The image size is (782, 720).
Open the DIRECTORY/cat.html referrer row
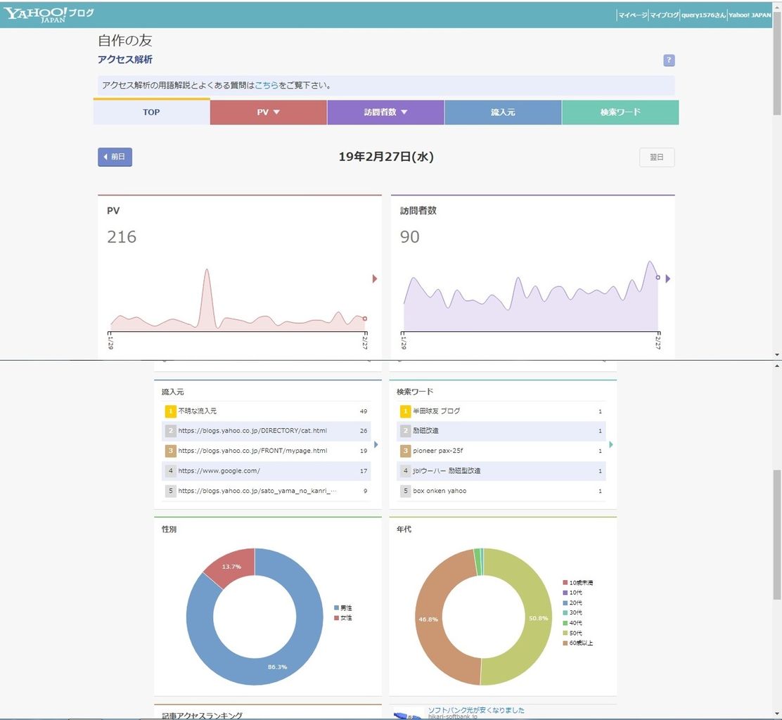click(266, 431)
